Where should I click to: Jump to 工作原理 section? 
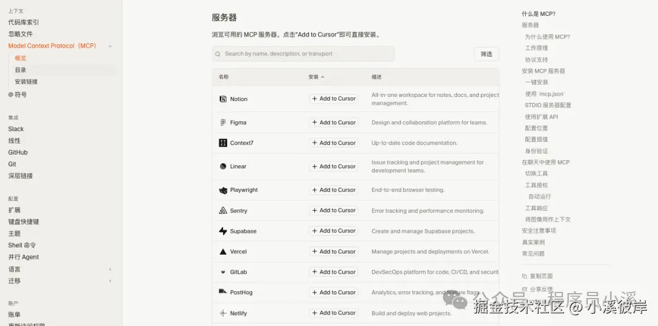click(x=536, y=48)
